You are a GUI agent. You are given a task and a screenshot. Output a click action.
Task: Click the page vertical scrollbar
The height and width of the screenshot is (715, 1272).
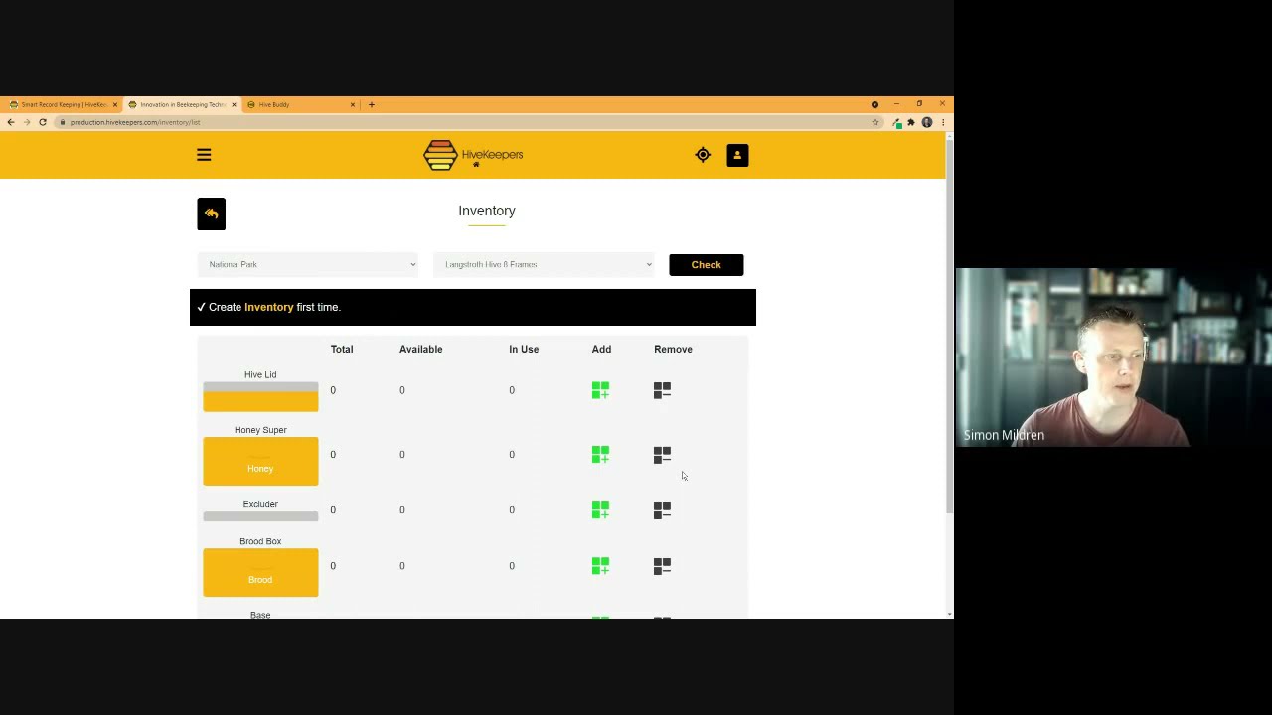click(x=949, y=328)
